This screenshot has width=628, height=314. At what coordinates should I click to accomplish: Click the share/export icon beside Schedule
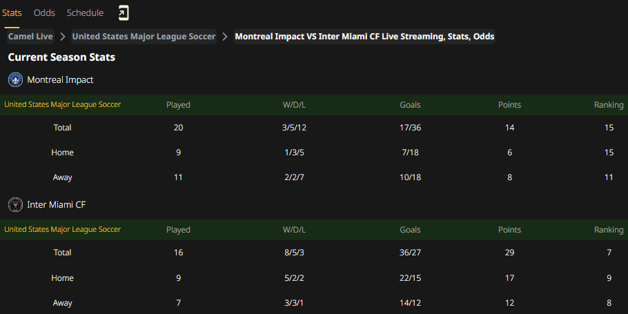coord(124,13)
